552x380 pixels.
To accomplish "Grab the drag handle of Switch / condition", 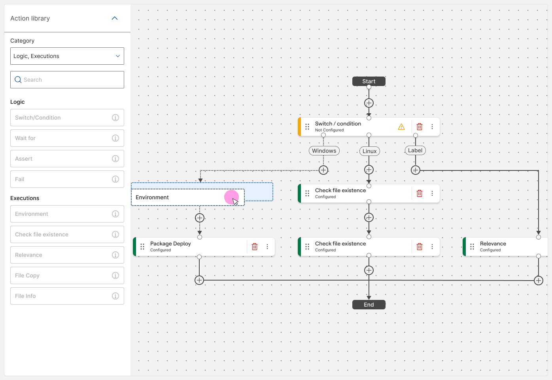I will pyautogui.click(x=307, y=127).
